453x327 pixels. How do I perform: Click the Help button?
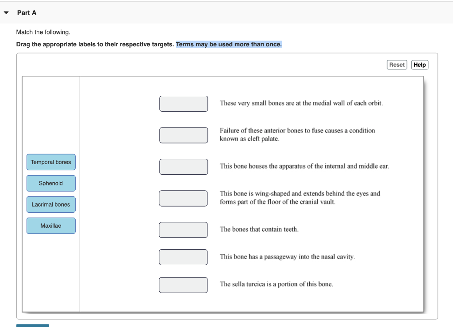tap(419, 64)
